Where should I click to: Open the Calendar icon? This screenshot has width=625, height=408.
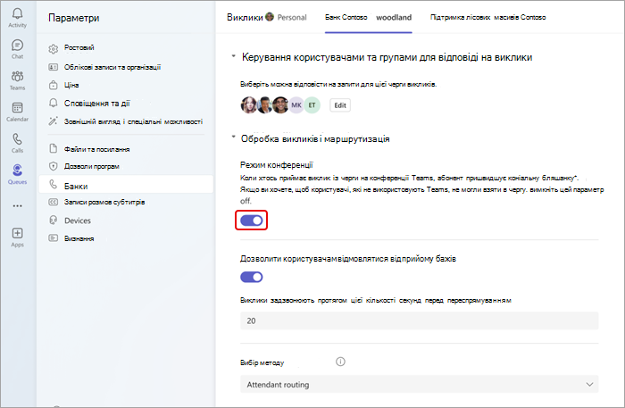point(17,108)
